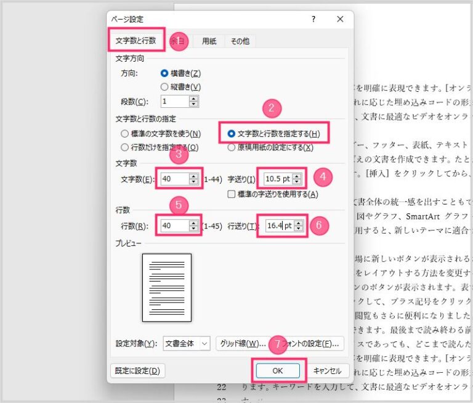Select 縦書き text direction
This screenshot has height=403, width=473.
[180, 87]
